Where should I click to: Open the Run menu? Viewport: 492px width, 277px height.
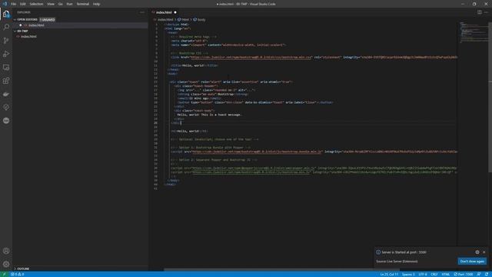(69, 4)
